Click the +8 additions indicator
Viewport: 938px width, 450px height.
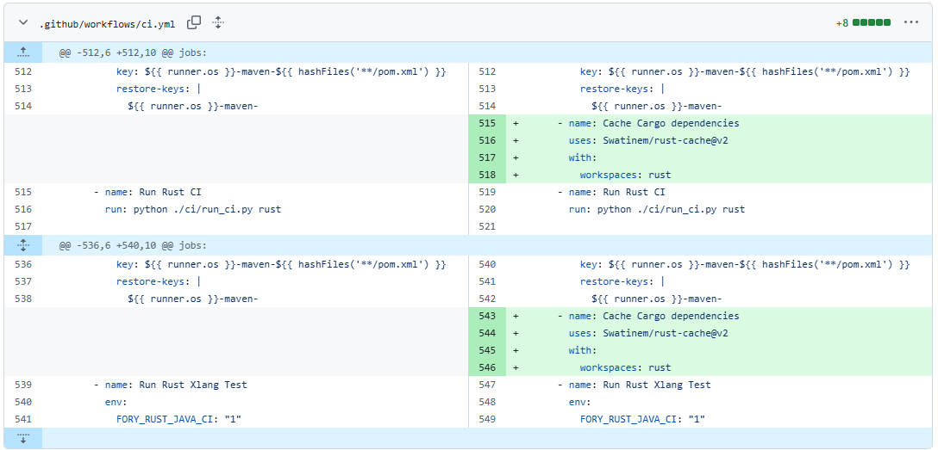coord(842,23)
